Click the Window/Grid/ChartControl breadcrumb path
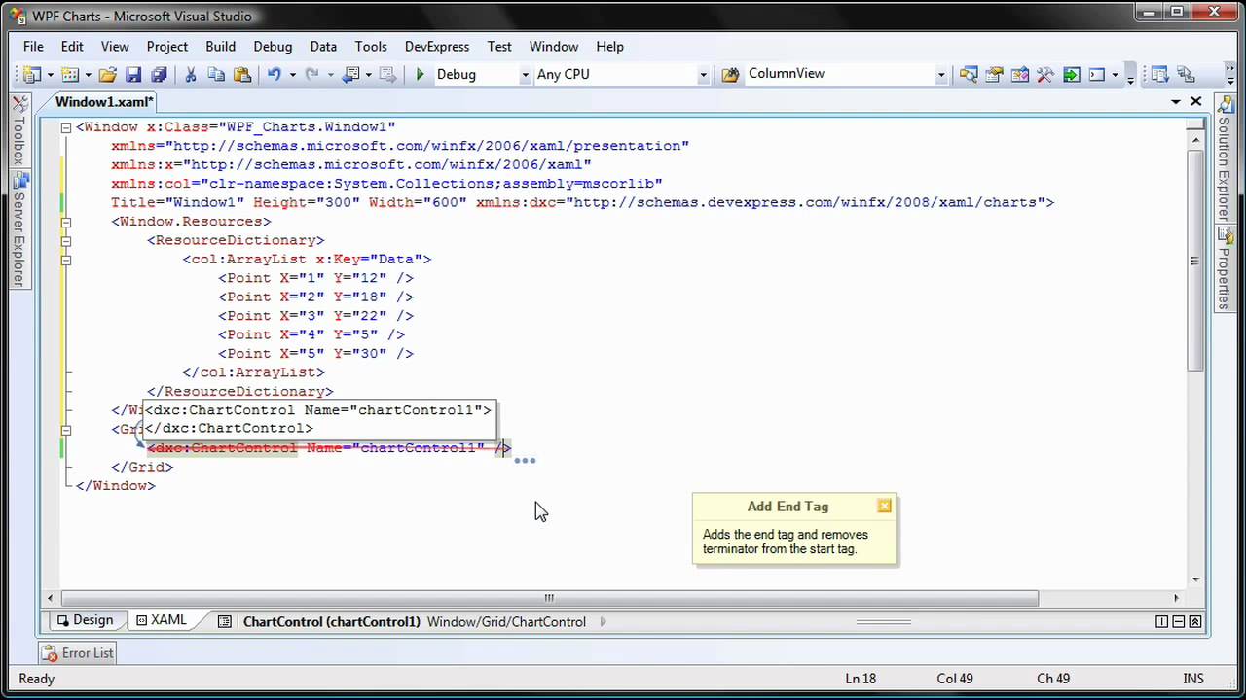1246x700 pixels. [x=506, y=621]
